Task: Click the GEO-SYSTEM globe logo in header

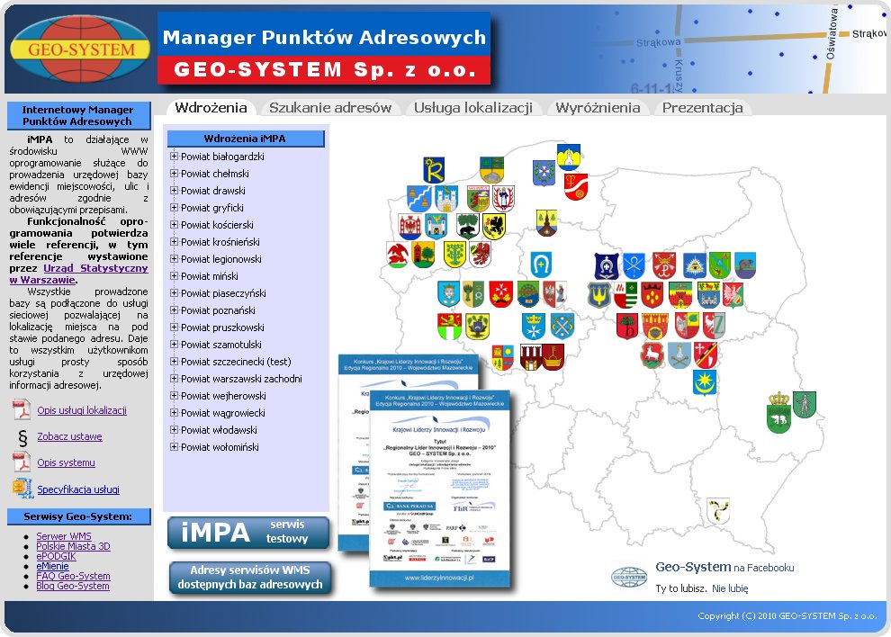Action: coord(80,49)
